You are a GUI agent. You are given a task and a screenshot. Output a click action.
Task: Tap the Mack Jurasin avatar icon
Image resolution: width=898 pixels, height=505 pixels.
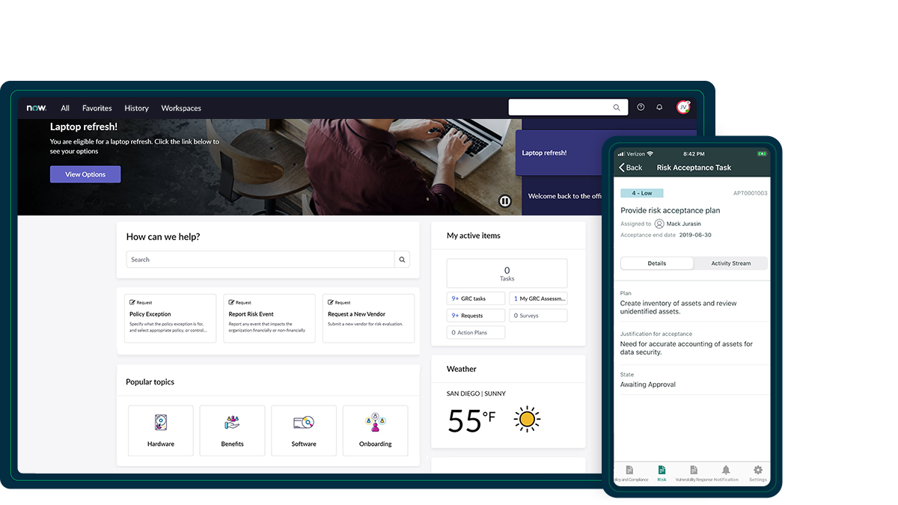coord(659,224)
